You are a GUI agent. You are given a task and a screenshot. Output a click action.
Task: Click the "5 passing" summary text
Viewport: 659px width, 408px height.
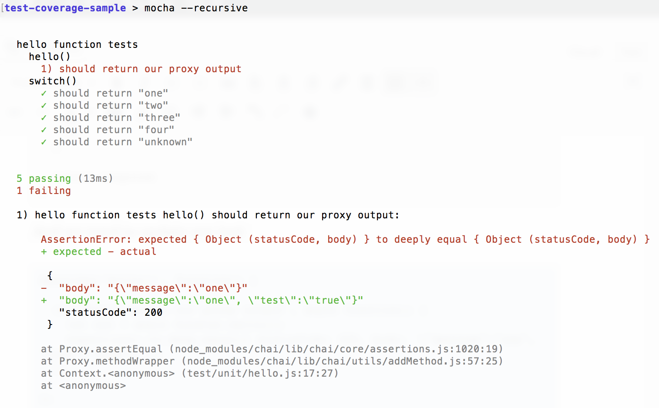(x=44, y=178)
